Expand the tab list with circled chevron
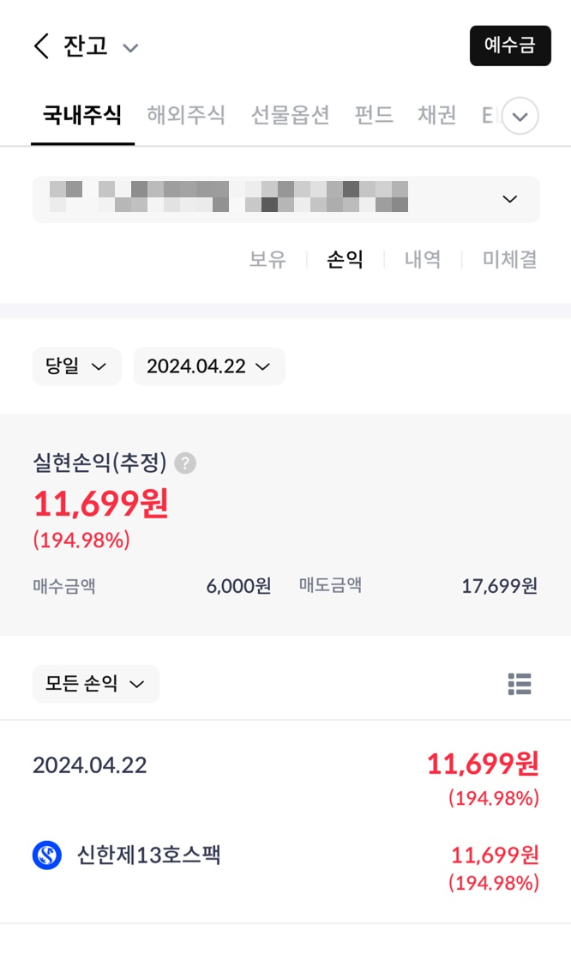Viewport: 571px width, 961px height. click(520, 116)
